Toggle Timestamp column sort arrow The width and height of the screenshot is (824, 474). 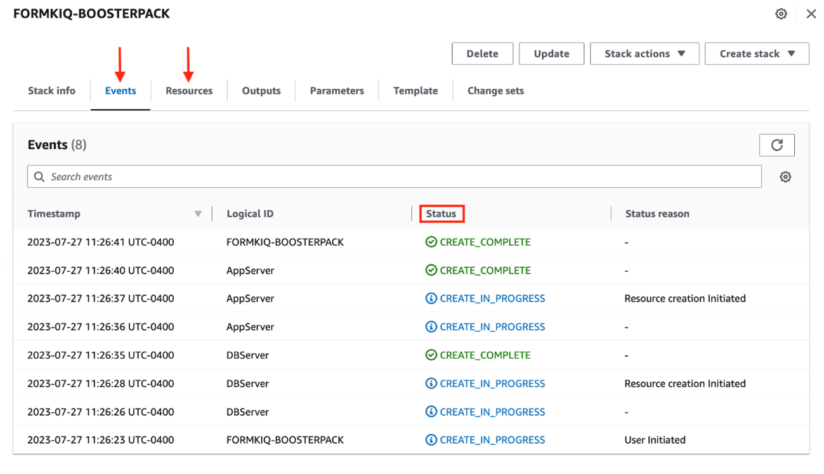[198, 214]
